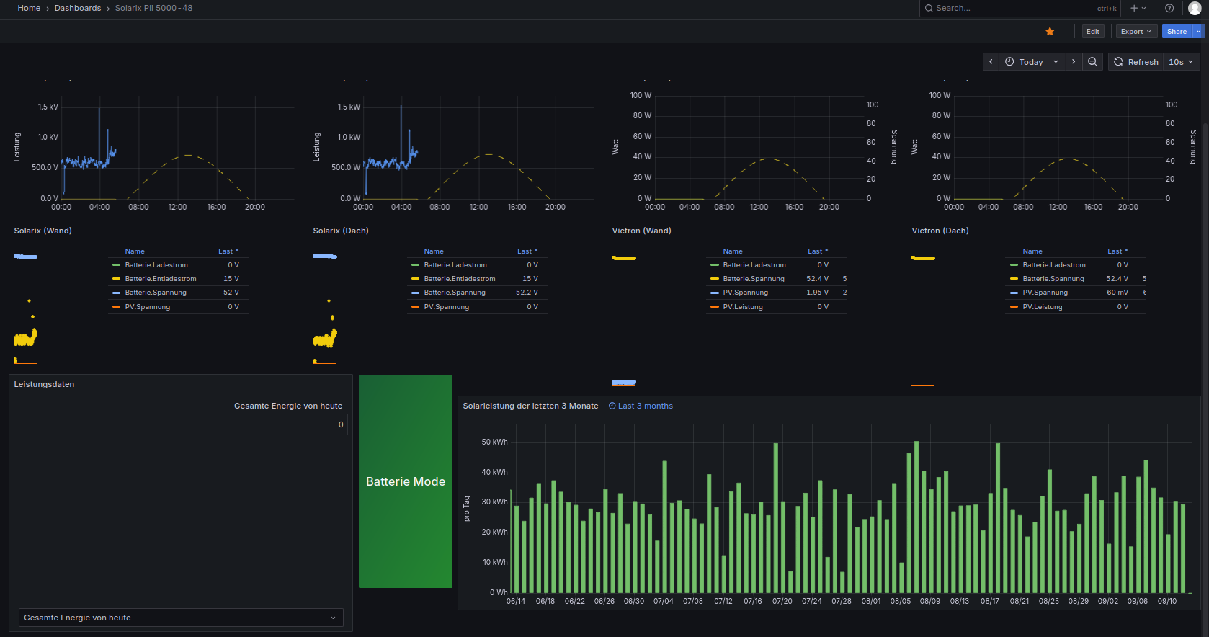This screenshot has width=1209, height=637.
Task: Focus the Search input field
Action: pyautogui.click(x=1012, y=8)
